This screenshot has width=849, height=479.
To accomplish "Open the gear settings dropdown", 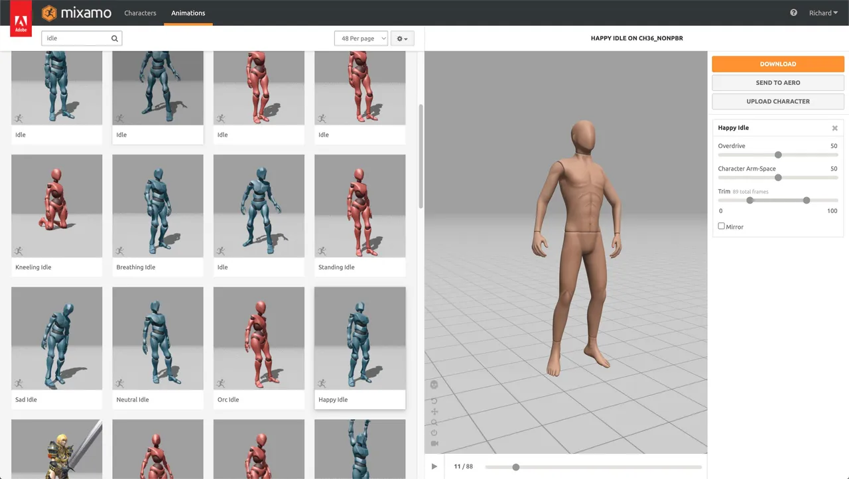I will (403, 38).
